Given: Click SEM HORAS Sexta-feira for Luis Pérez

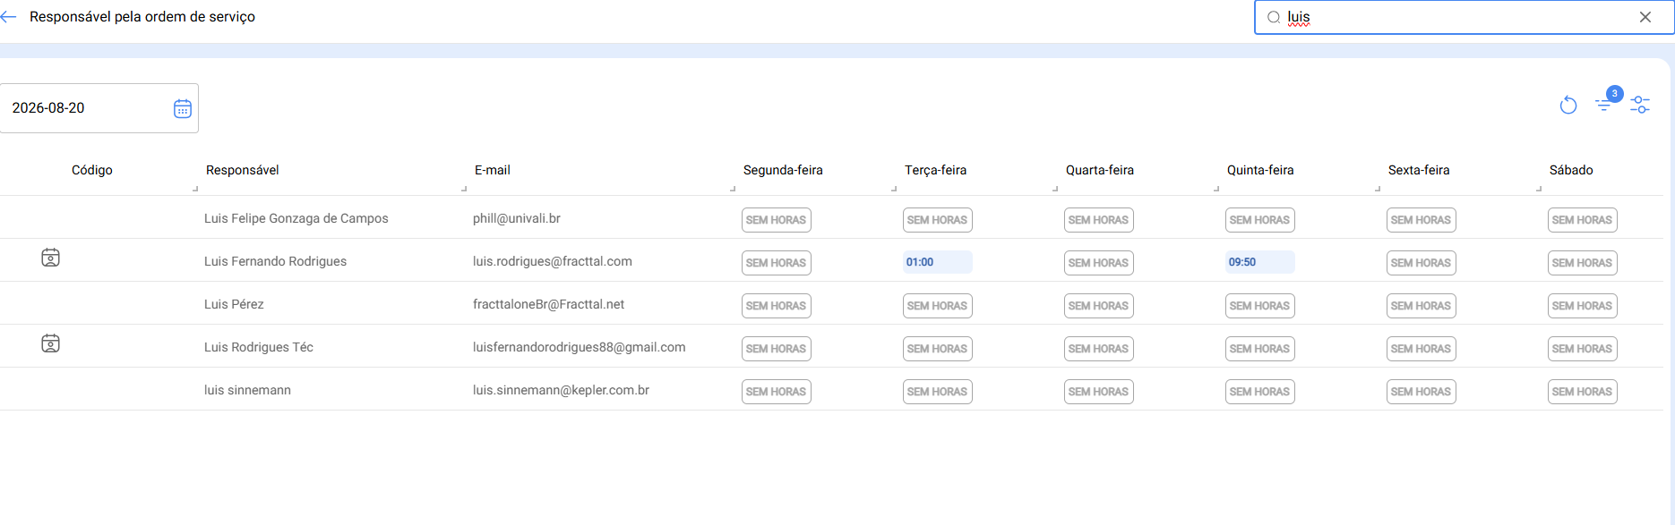Looking at the screenshot, I should (1422, 306).
